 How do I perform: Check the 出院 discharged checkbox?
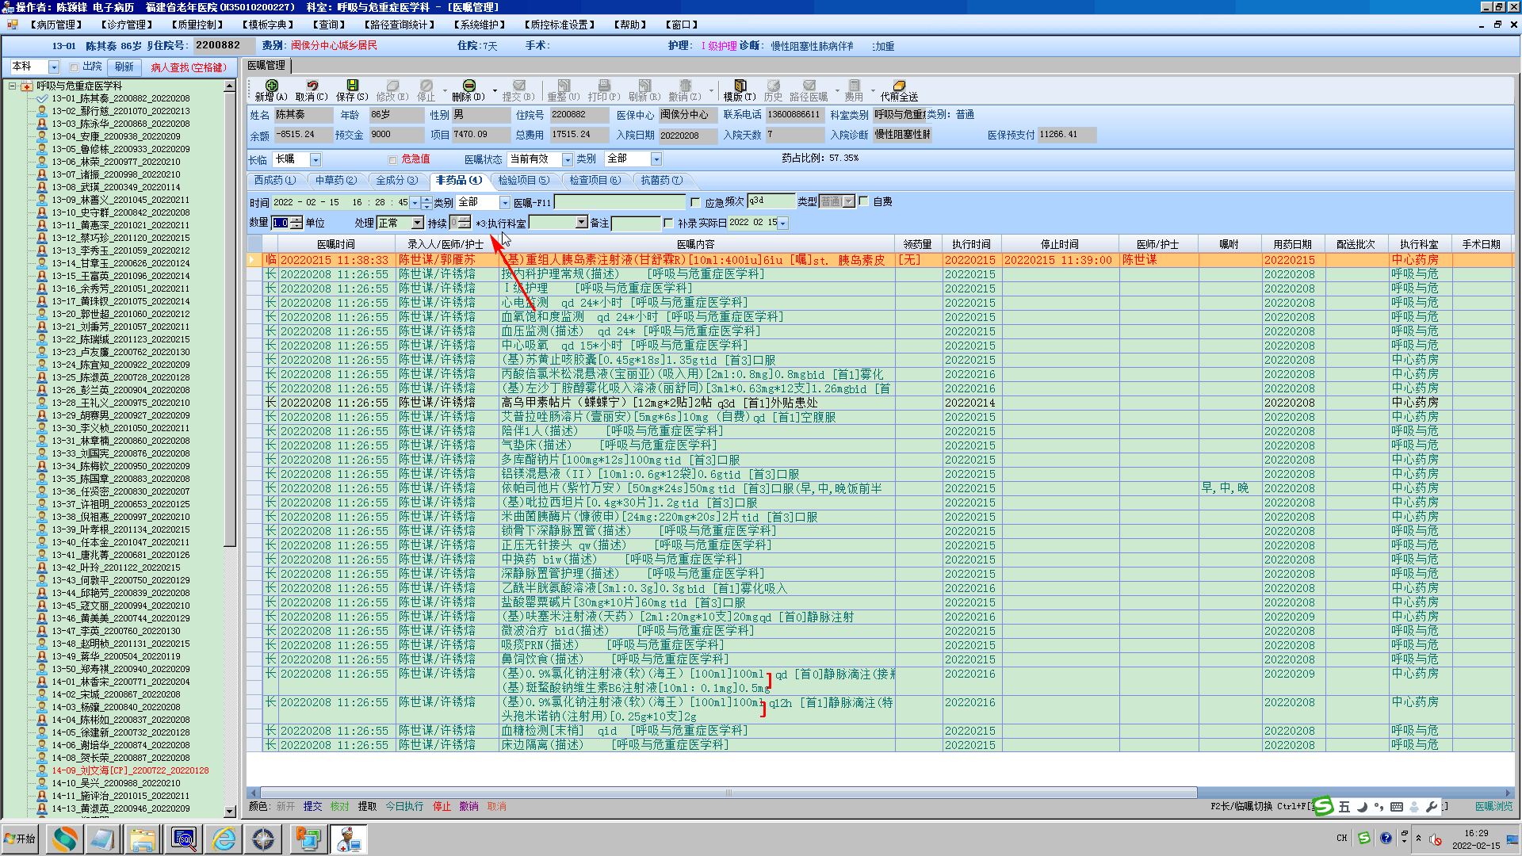tap(75, 67)
